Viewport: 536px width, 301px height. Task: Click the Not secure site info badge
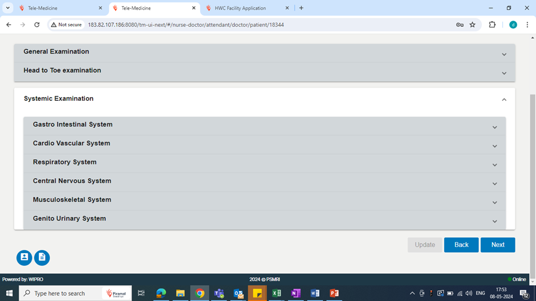click(66, 24)
